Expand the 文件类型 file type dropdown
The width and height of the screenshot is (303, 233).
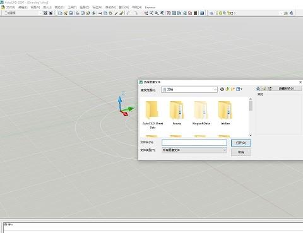point(225,150)
